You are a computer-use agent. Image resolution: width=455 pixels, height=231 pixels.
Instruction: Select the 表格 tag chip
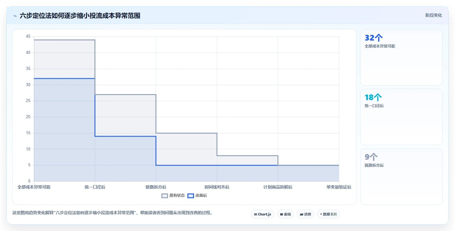[x=285, y=214]
